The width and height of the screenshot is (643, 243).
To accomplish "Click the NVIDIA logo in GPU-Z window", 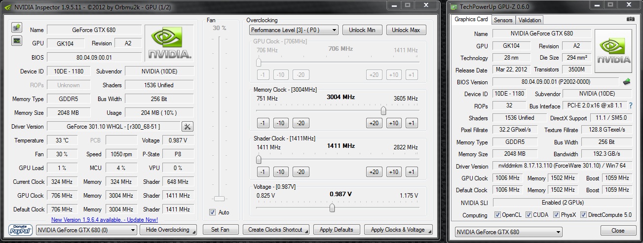I will [x=613, y=52].
